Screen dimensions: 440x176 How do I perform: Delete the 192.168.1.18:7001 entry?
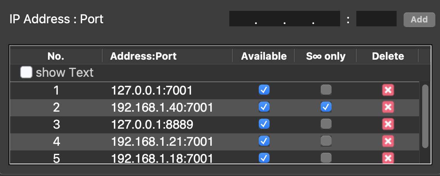[x=388, y=158]
